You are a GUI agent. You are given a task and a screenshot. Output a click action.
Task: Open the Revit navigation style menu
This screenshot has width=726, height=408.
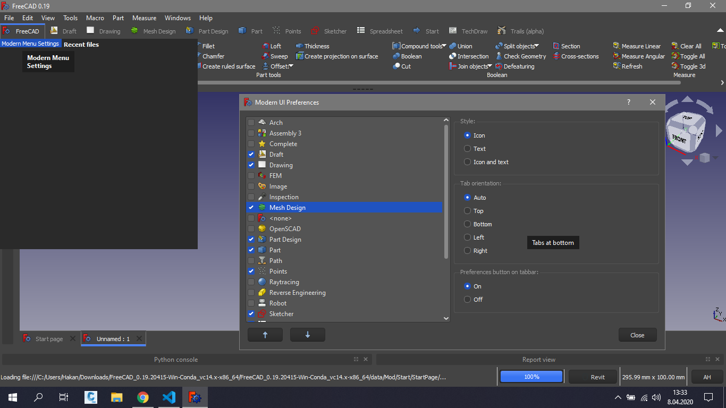point(593,377)
